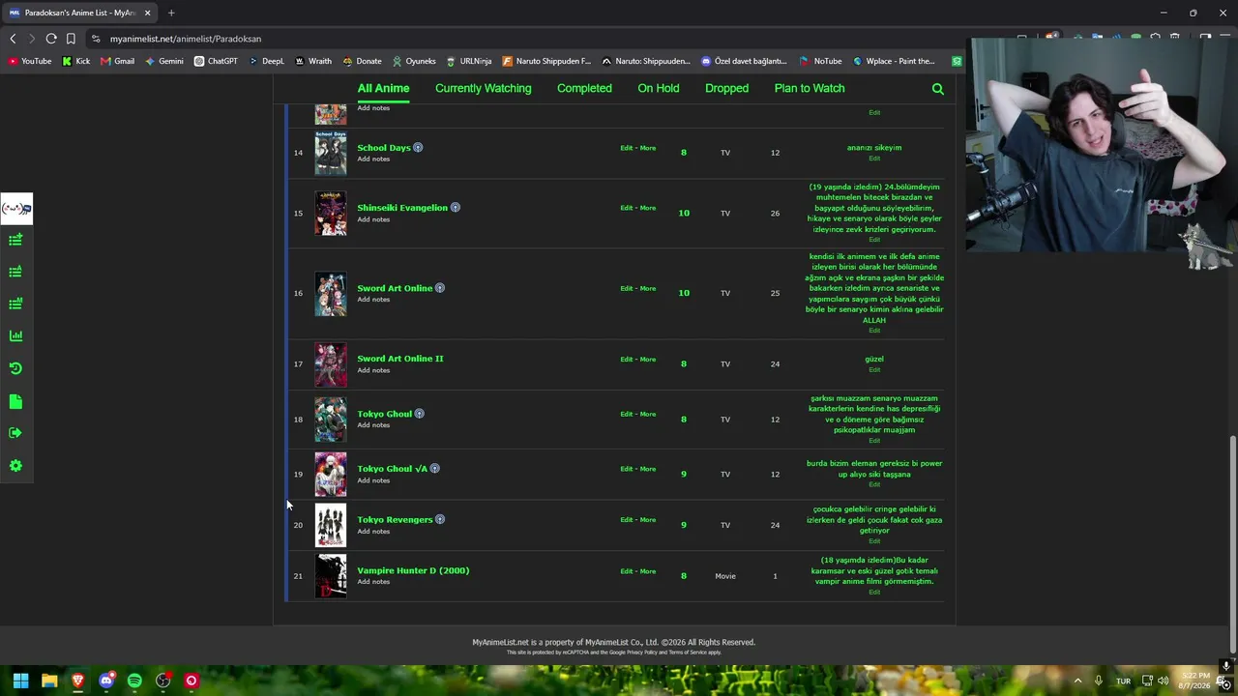Switch to Brave browser in taskbar
Screen dimensions: 1238x696
click(77, 681)
